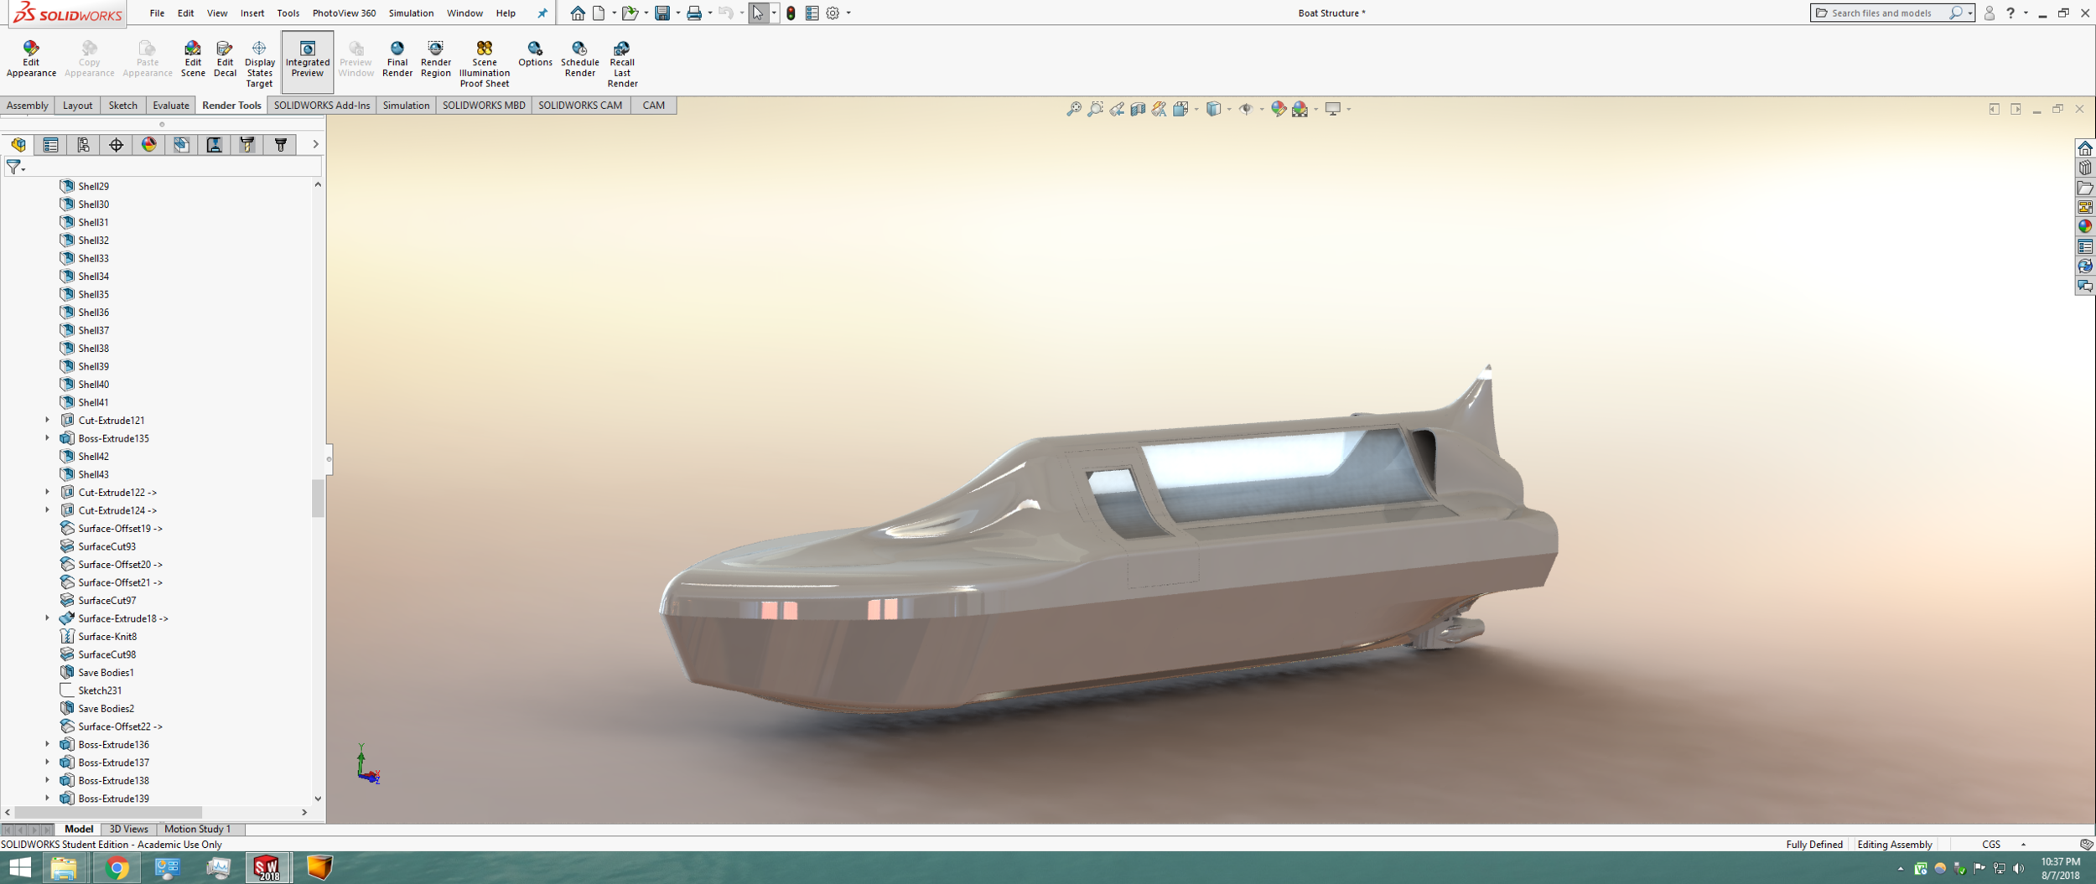Enable the Display States Target option
The image size is (2096, 884).
259,63
